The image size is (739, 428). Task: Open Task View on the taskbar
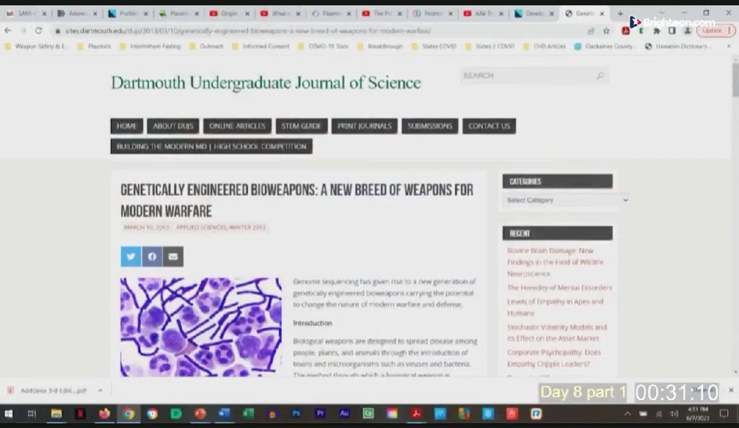pos(31,414)
